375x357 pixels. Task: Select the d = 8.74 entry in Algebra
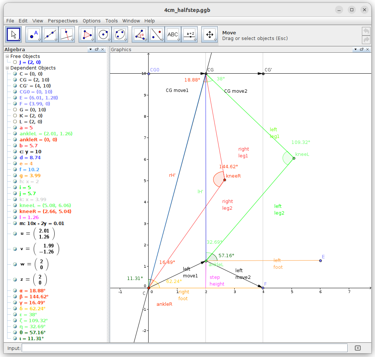point(30,157)
